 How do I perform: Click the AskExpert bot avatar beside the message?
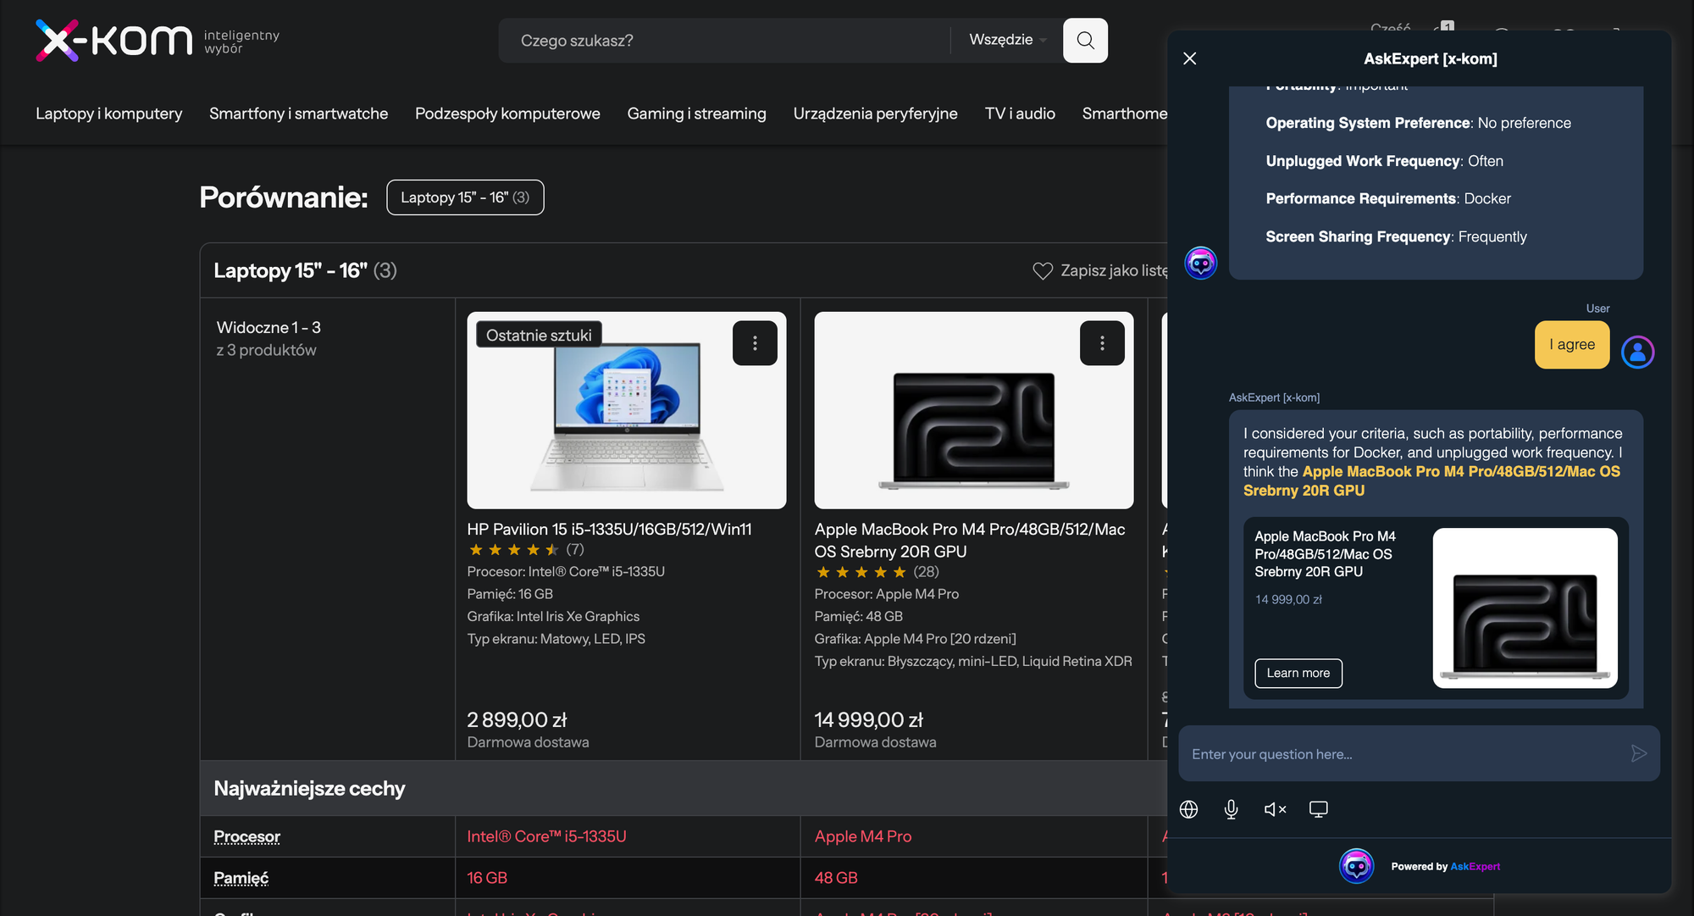(x=1201, y=264)
